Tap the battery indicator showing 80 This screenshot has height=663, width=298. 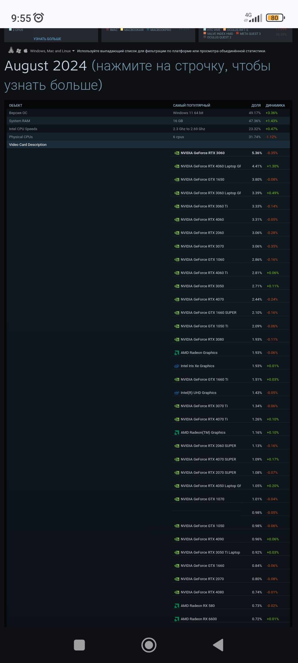275,18
